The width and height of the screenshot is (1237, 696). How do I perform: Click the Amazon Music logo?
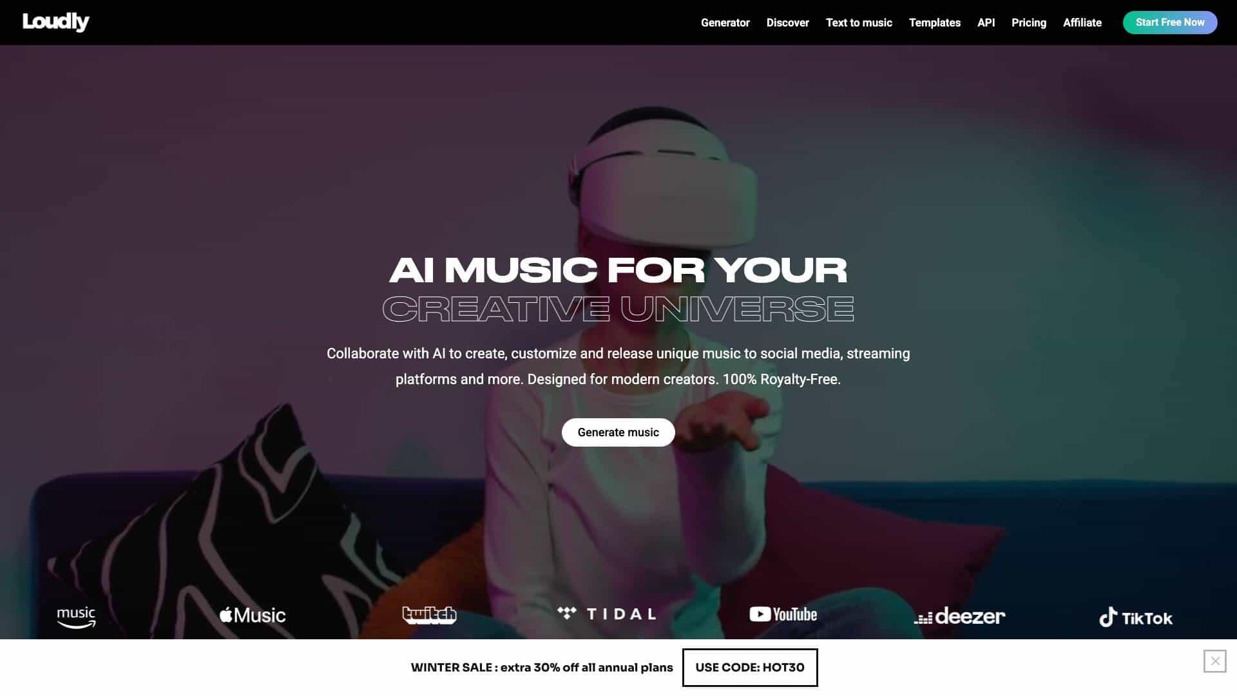[76, 617]
